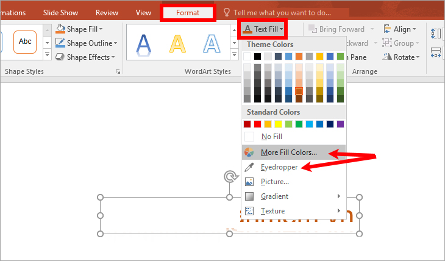Click the Abc shape style preset

[25, 41]
